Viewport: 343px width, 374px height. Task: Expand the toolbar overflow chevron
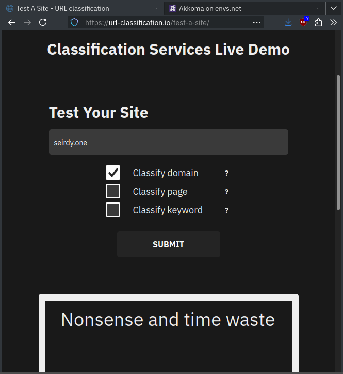pos(333,23)
